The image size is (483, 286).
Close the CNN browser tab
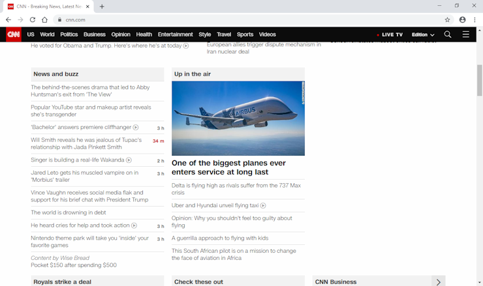[87, 7]
